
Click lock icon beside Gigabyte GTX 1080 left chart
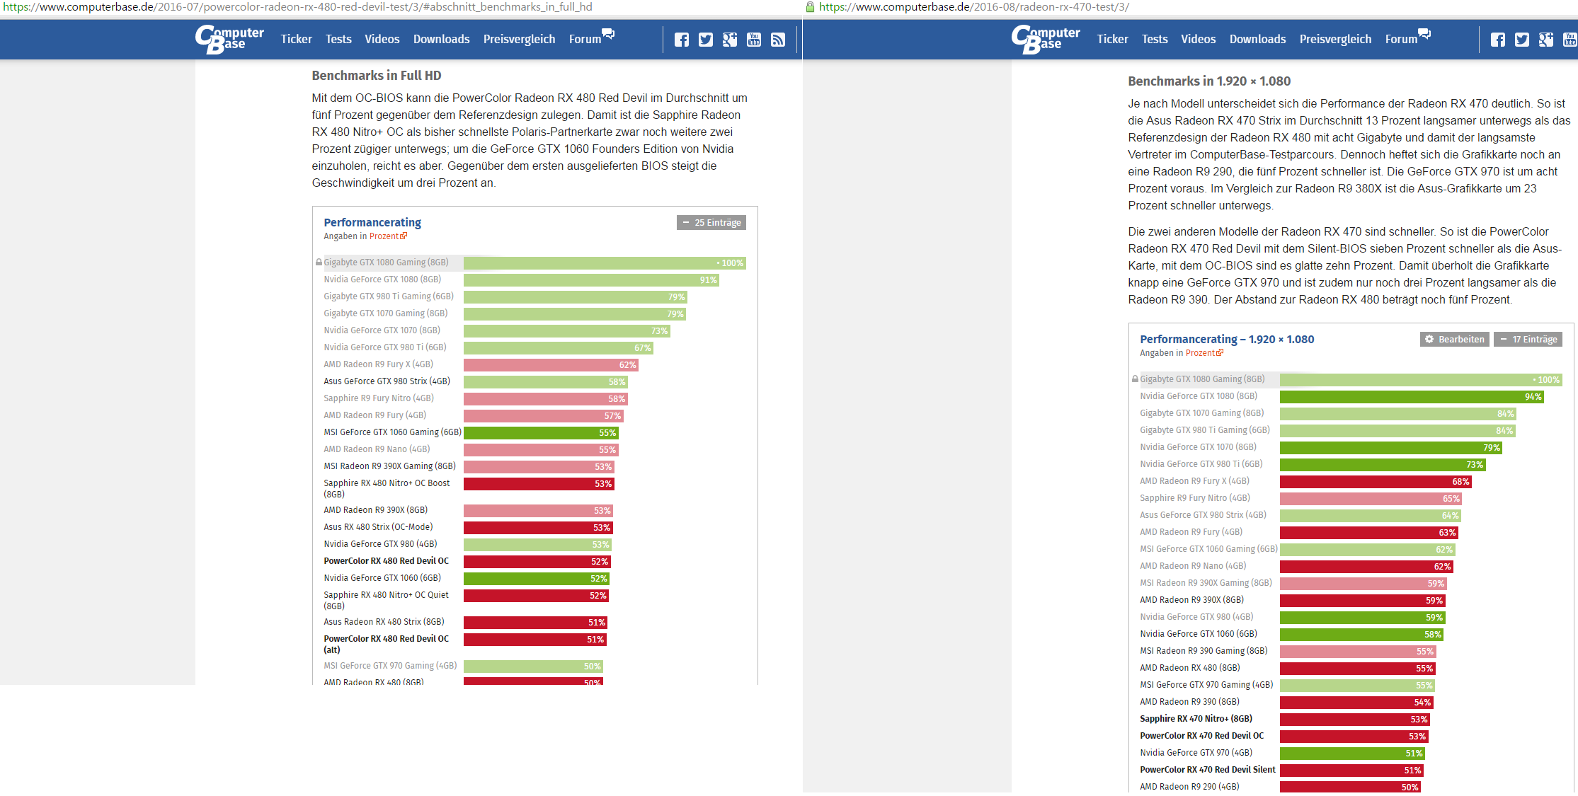point(319,263)
